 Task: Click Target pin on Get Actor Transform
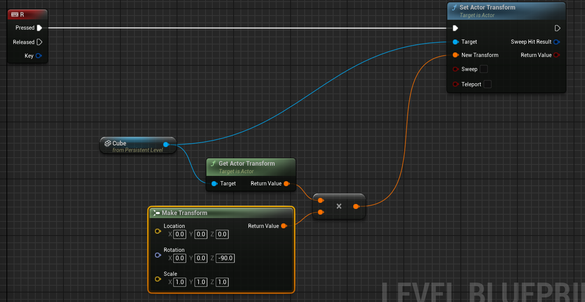(215, 183)
